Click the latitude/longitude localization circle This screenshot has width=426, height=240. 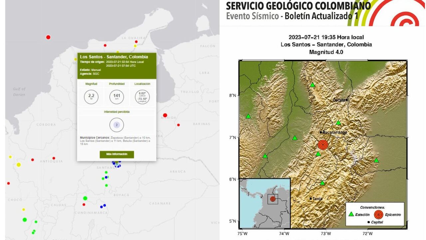click(x=142, y=97)
